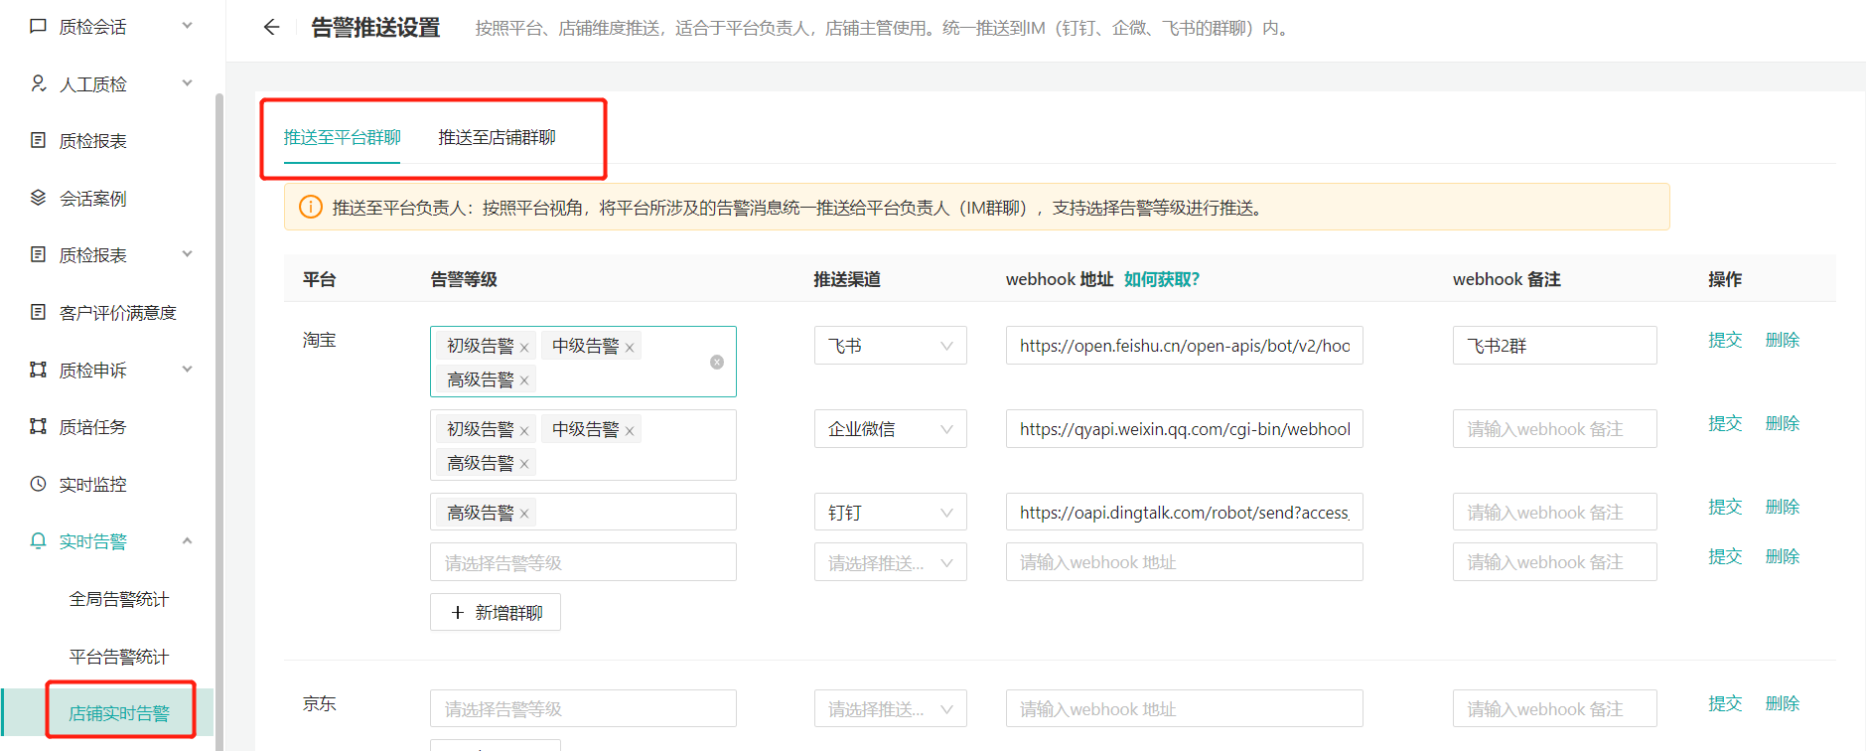Open the 企业微信 push channel dropdown
Viewport: 1866px width, 751px height.
point(891,429)
